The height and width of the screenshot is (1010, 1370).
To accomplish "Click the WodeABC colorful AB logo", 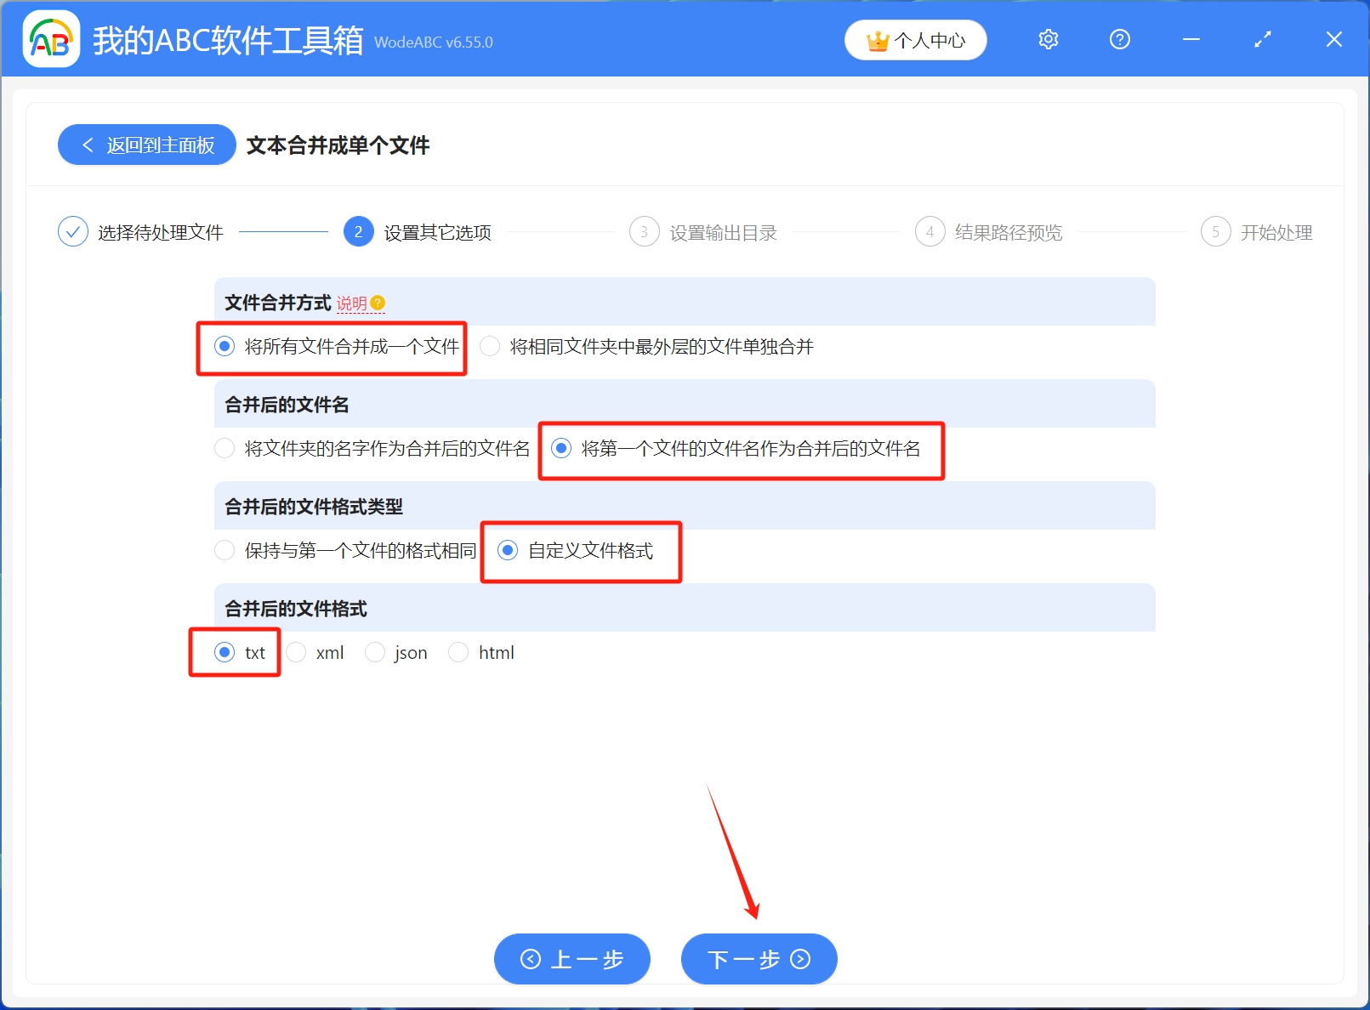I will (50, 39).
